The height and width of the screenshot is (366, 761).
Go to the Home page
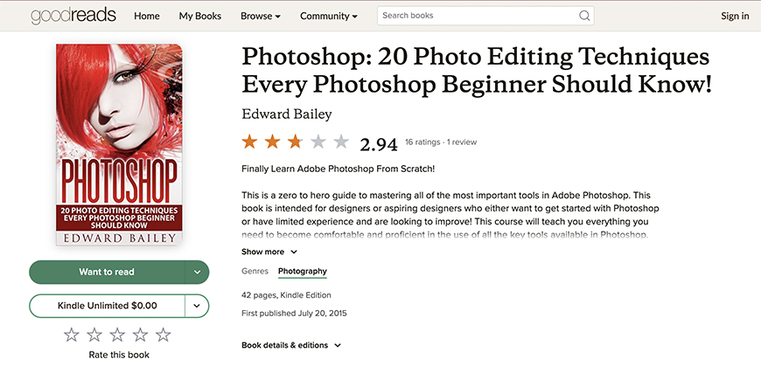pyautogui.click(x=147, y=16)
